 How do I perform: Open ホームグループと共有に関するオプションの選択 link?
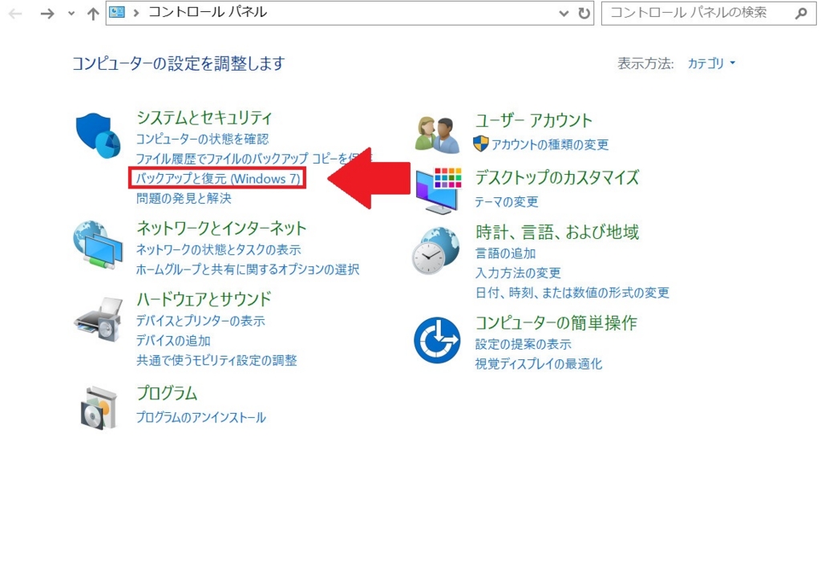coord(248,269)
